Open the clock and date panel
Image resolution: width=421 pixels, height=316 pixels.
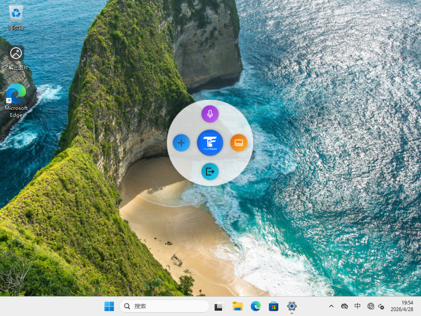(402, 306)
